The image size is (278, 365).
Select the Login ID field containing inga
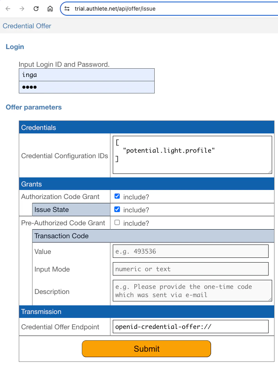pos(87,75)
